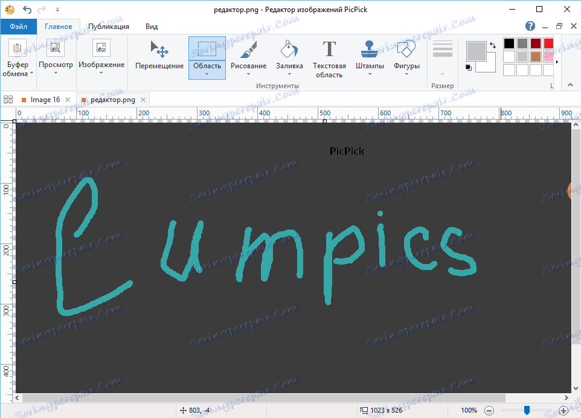The width and height of the screenshot is (581, 418).
Task: Expand the Буфер обмена dropdown arrow
Action: coord(31,73)
